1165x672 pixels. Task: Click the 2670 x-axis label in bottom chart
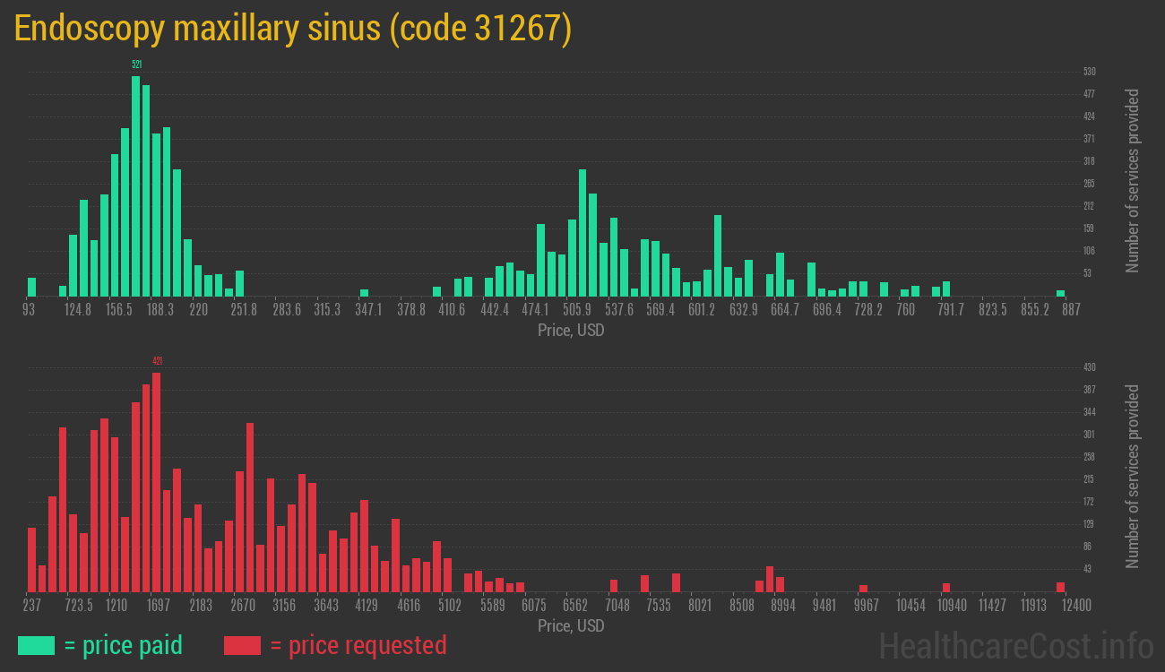coord(243,606)
